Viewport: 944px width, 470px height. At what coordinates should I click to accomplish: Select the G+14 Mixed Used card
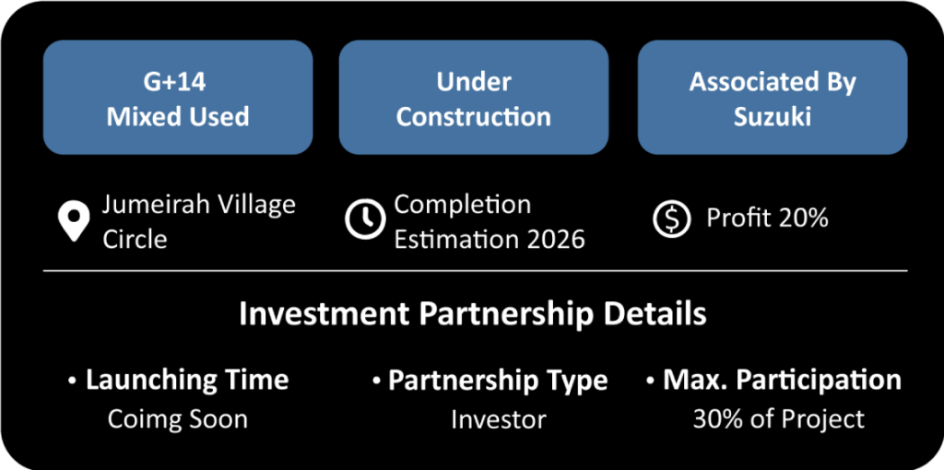(178, 98)
